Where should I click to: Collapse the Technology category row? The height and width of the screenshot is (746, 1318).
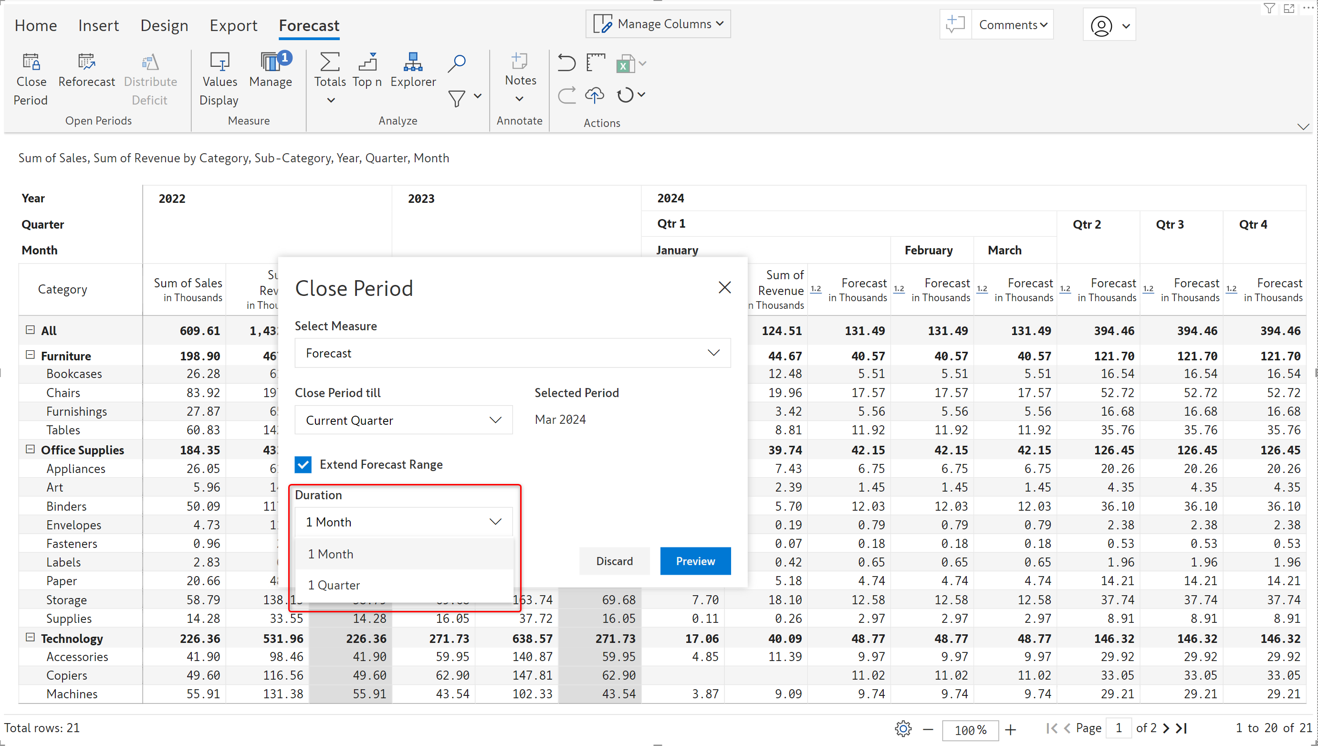point(30,637)
